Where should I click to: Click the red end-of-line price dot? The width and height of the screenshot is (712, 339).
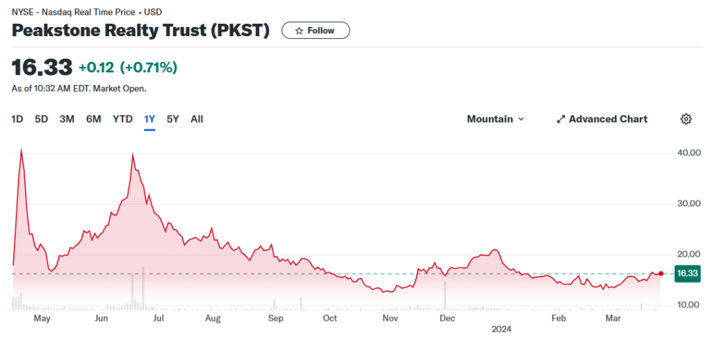pos(661,274)
